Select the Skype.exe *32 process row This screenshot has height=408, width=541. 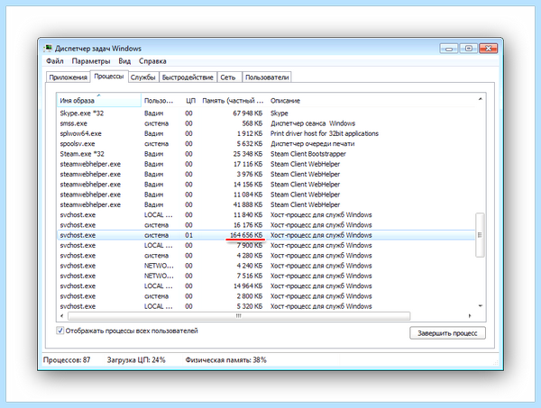coord(266,113)
